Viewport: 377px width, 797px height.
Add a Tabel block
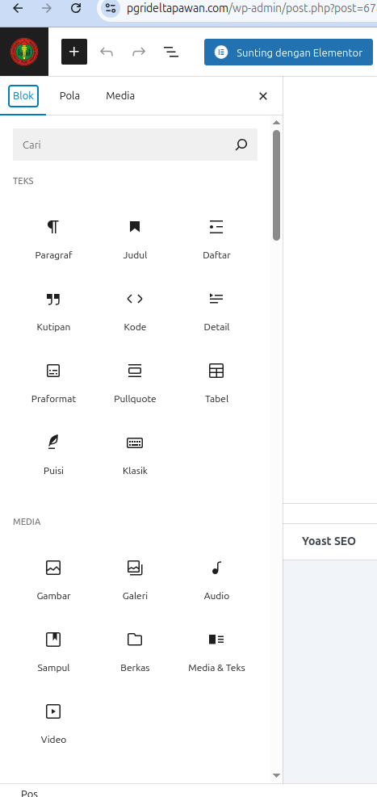coord(216,383)
